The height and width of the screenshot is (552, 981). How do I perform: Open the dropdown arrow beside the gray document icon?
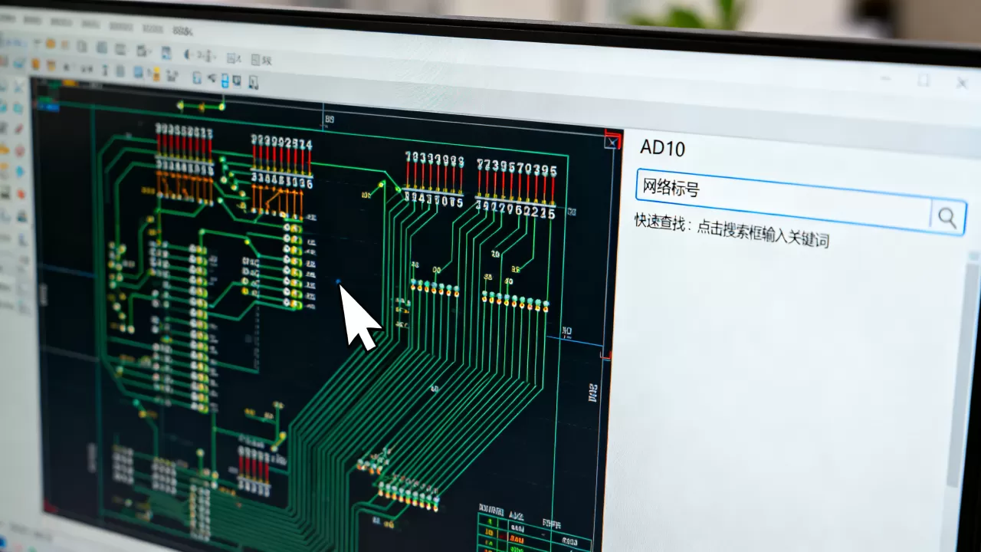coord(149,51)
